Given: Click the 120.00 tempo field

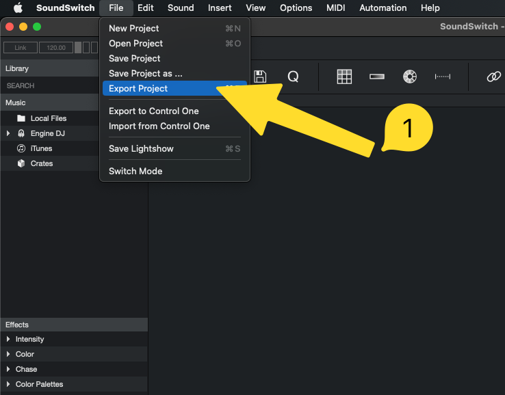Looking at the screenshot, I should pos(56,48).
